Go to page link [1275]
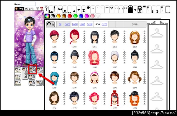The image size is (177, 116). [x=104, y=24]
